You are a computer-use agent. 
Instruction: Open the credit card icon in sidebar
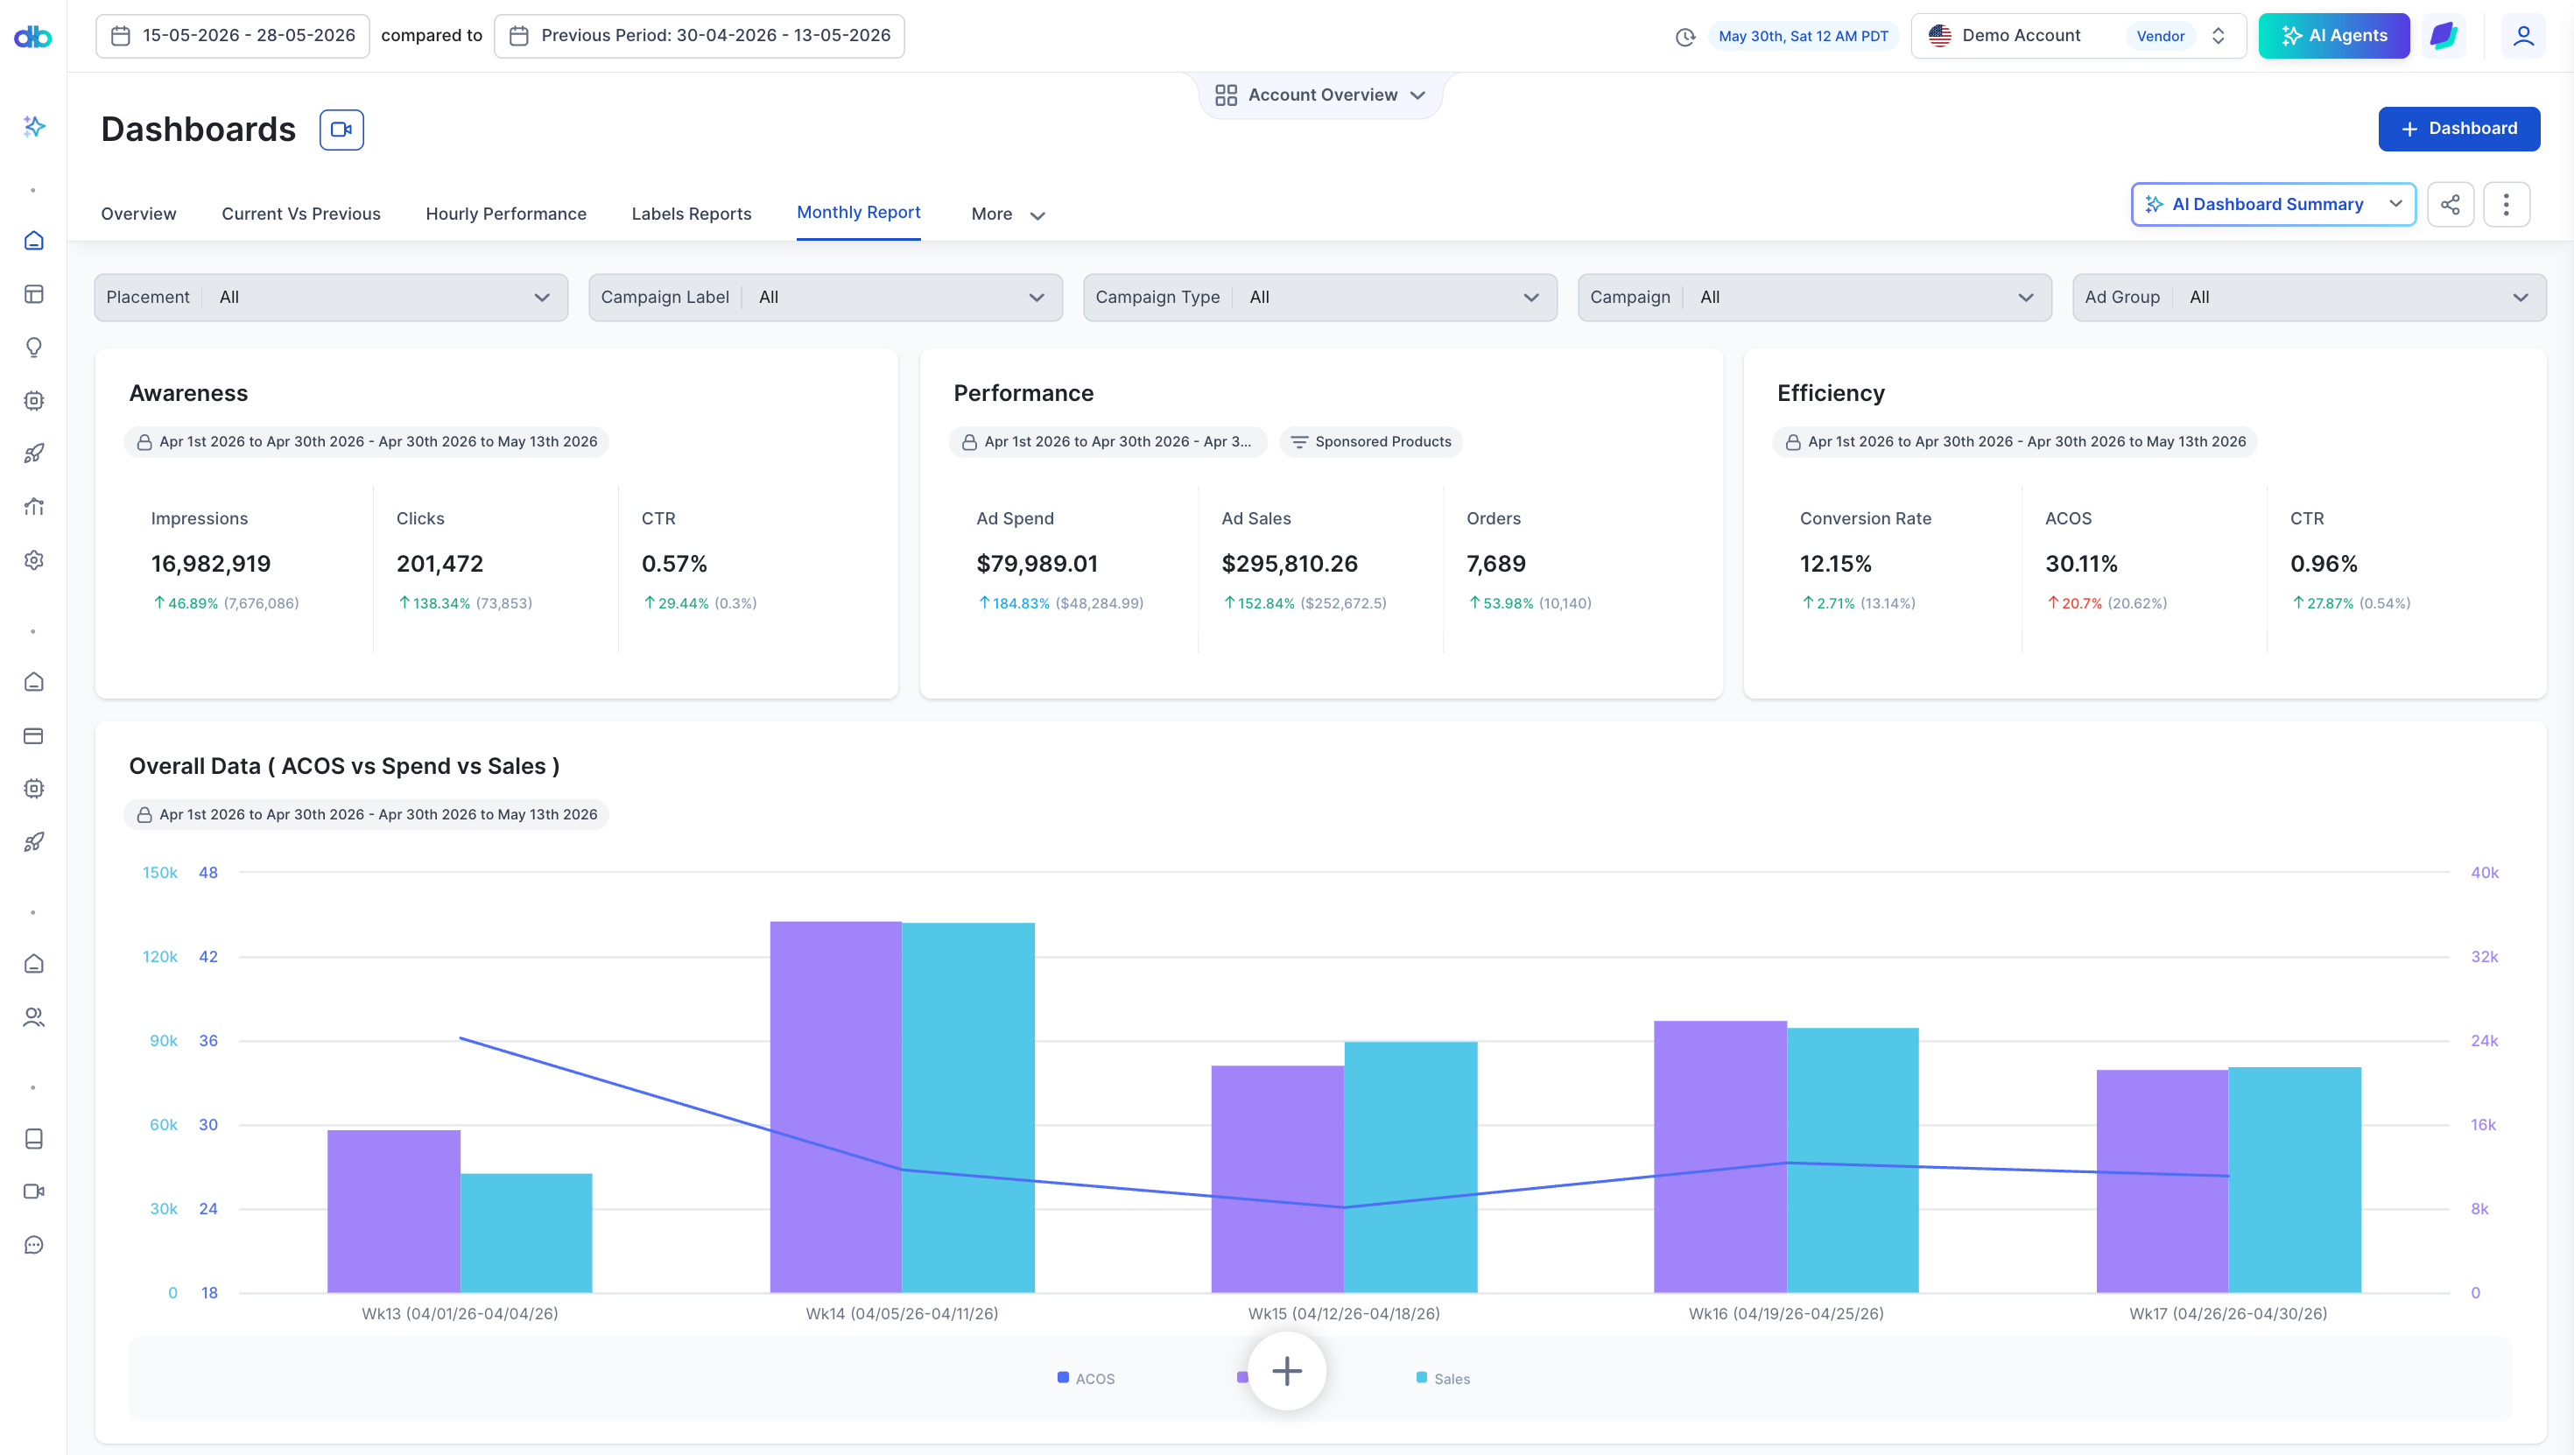34,735
